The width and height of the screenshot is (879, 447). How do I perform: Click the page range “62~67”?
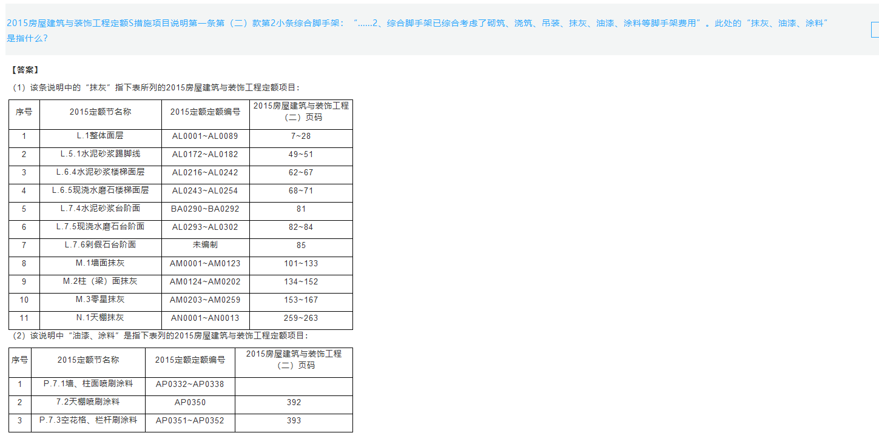(301, 172)
